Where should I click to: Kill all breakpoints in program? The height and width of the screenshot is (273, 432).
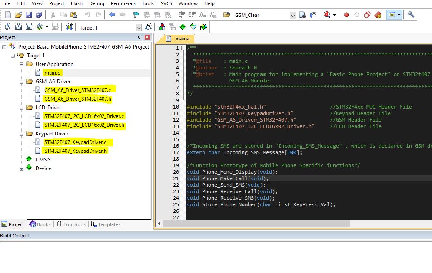378,14
